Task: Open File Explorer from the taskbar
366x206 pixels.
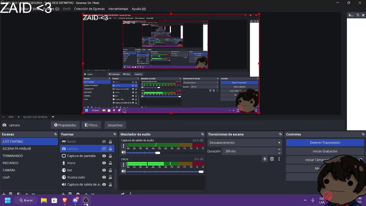Action: (44, 200)
